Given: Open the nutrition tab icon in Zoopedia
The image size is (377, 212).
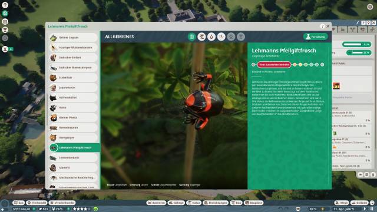Looking at the screenshot, I should pos(211,37).
